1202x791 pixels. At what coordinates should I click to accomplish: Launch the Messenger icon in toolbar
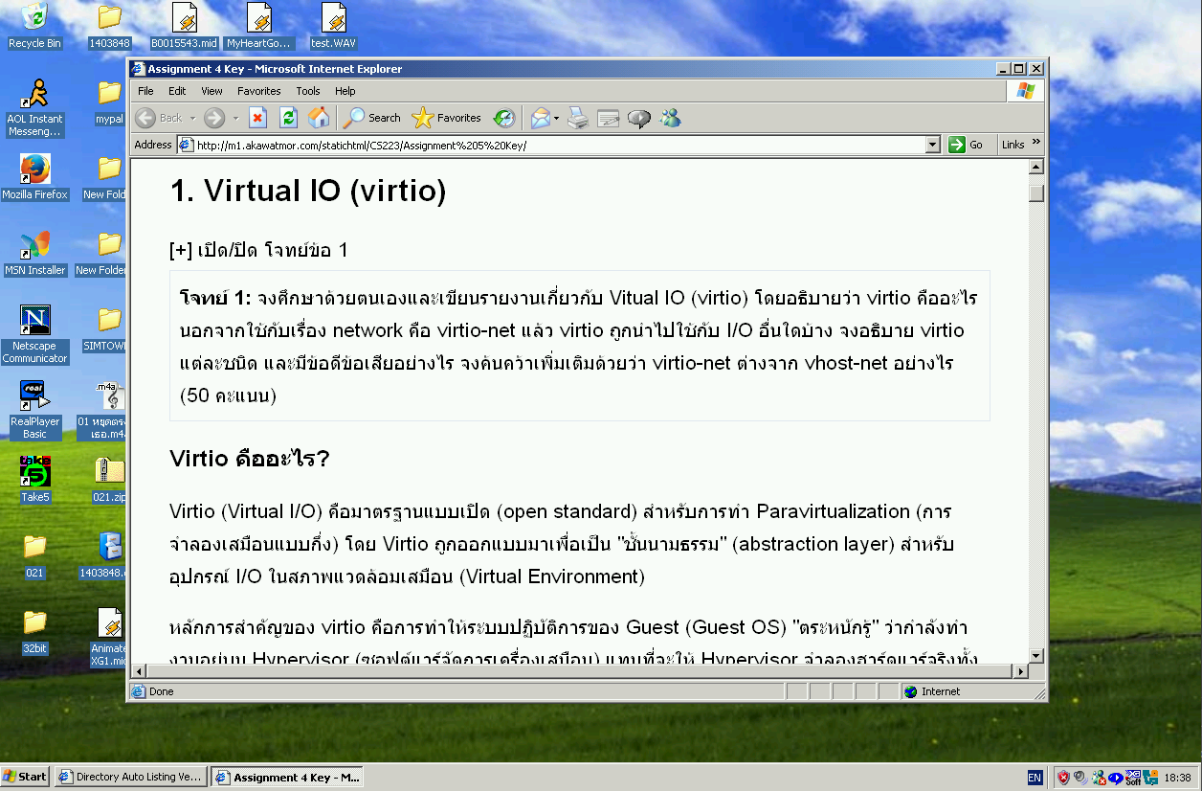(x=670, y=118)
